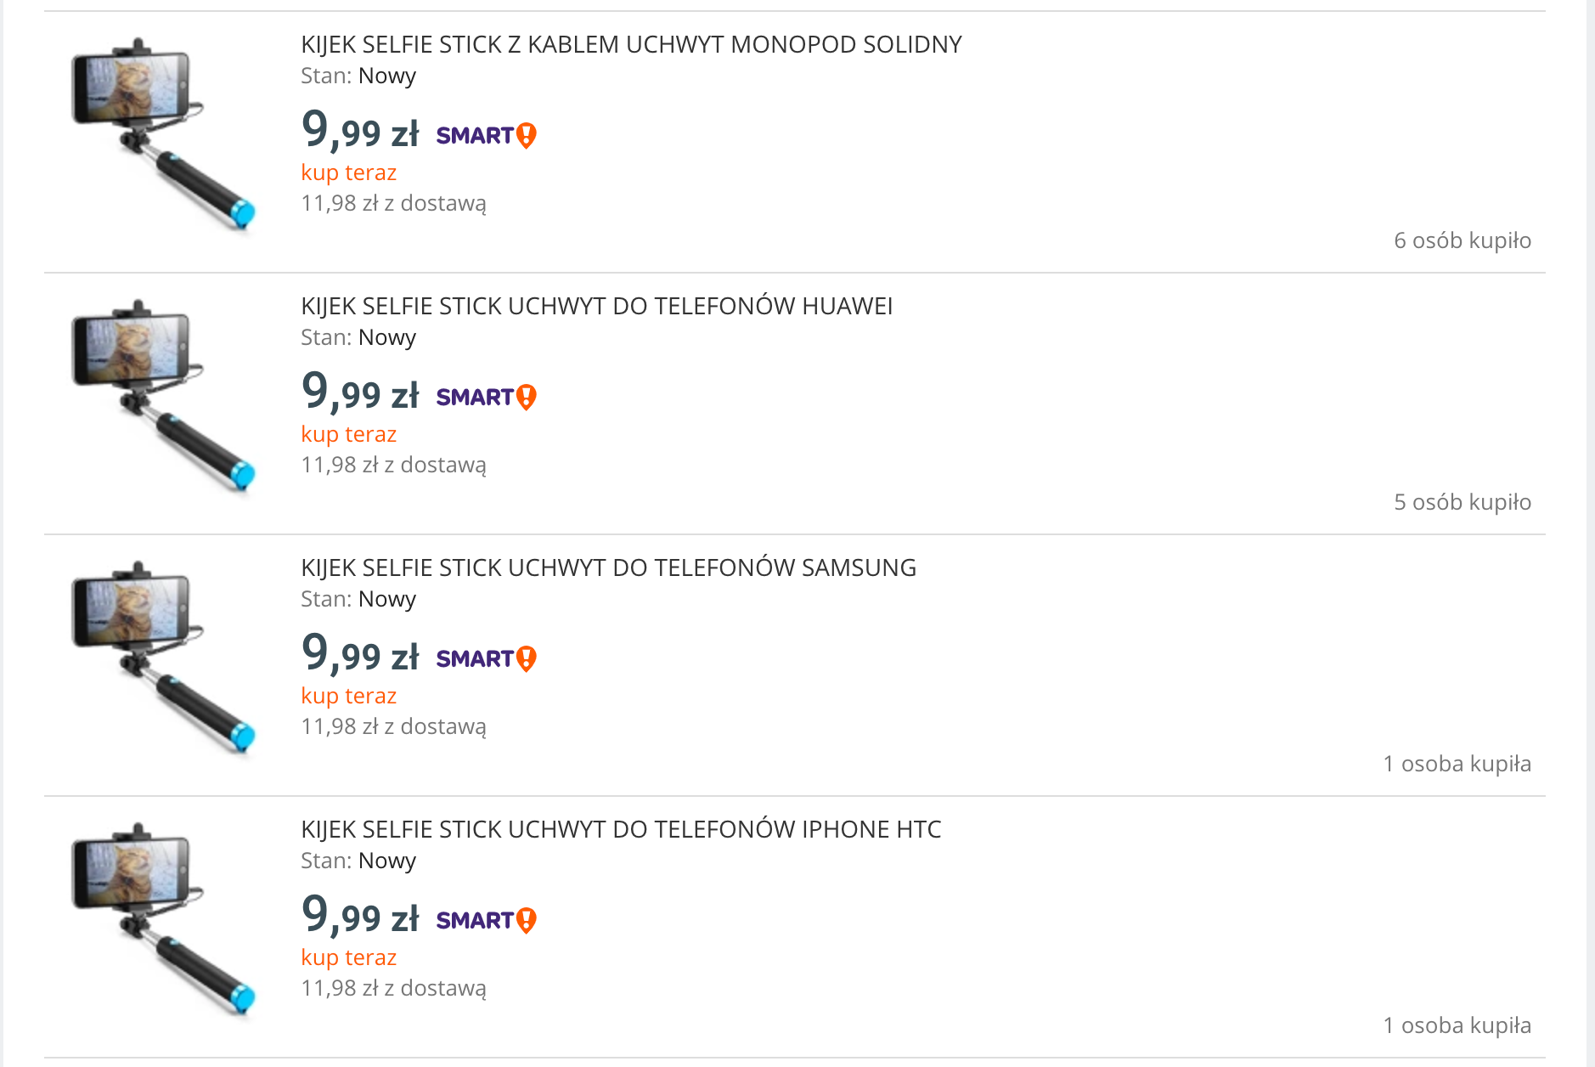Click SMART badge on MONOPOD SOLIDNY listing
Viewport: 1595px width, 1067px height.
[x=486, y=135]
